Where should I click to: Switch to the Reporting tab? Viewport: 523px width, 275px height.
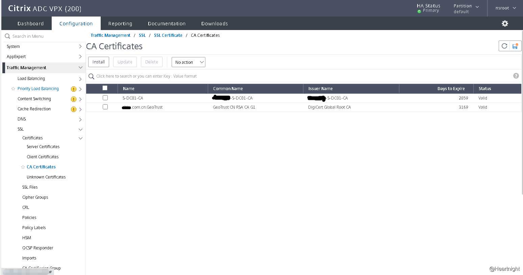(120, 24)
